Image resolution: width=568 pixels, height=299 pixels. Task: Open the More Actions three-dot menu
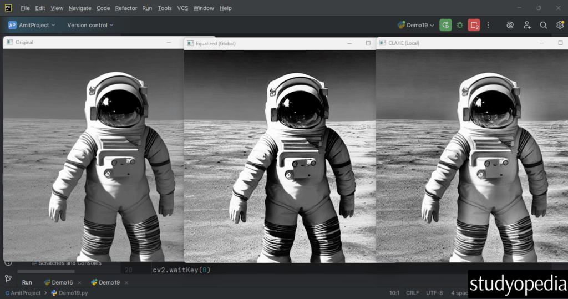488,25
